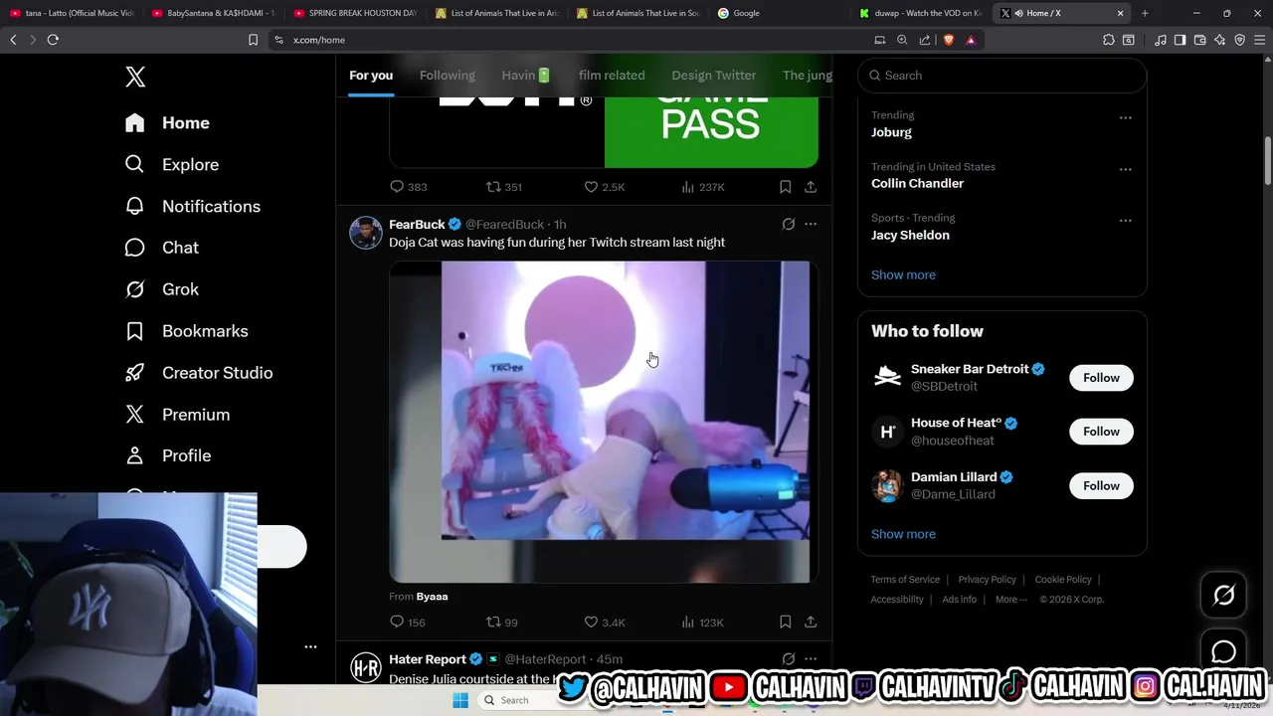Open Grok in the sidebar
Image resolution: width=1273 pixels, height=716 pixels.
point(161,289)
